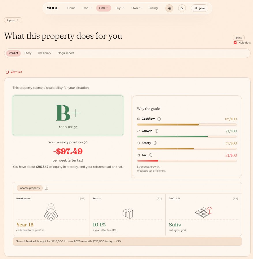This screenshot has width=253, height=259.
Task: Click the Tax score progress bar
Action: [187, 161]
